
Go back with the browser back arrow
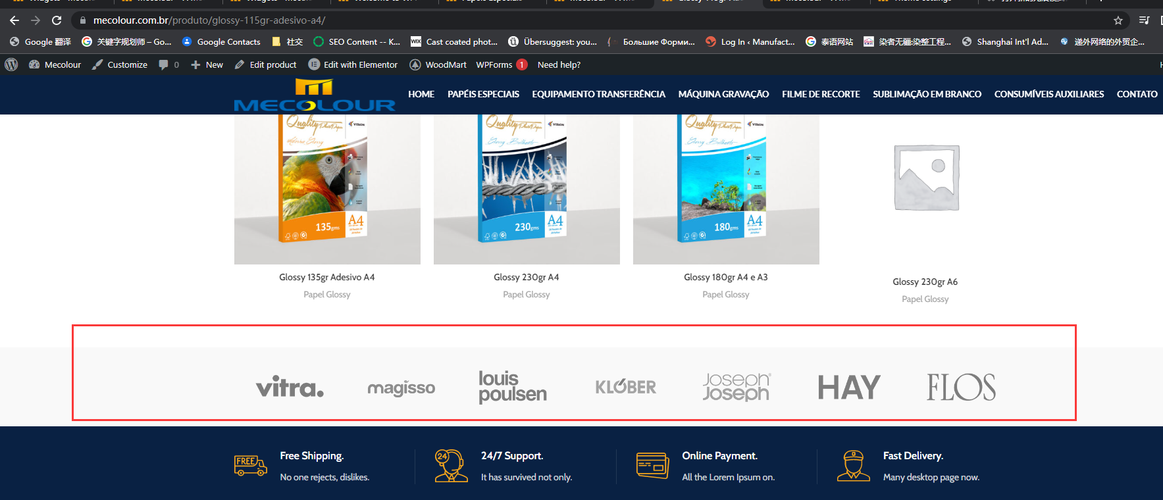click(x=14, y=20)
